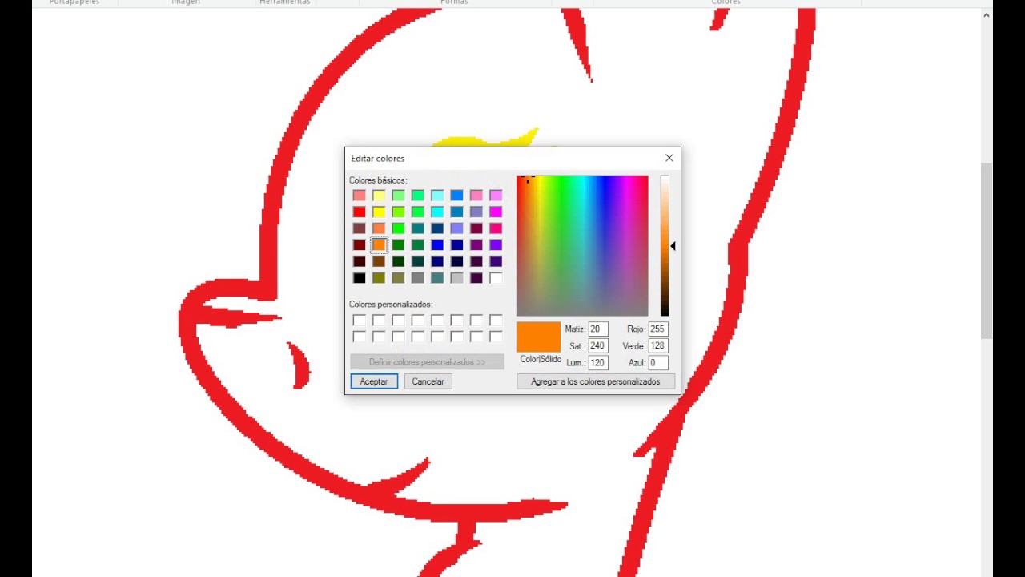Select the pure green swatch, third row
Image resolution: width=1025 pixels, height=577 pixels.
pos(398,228)
